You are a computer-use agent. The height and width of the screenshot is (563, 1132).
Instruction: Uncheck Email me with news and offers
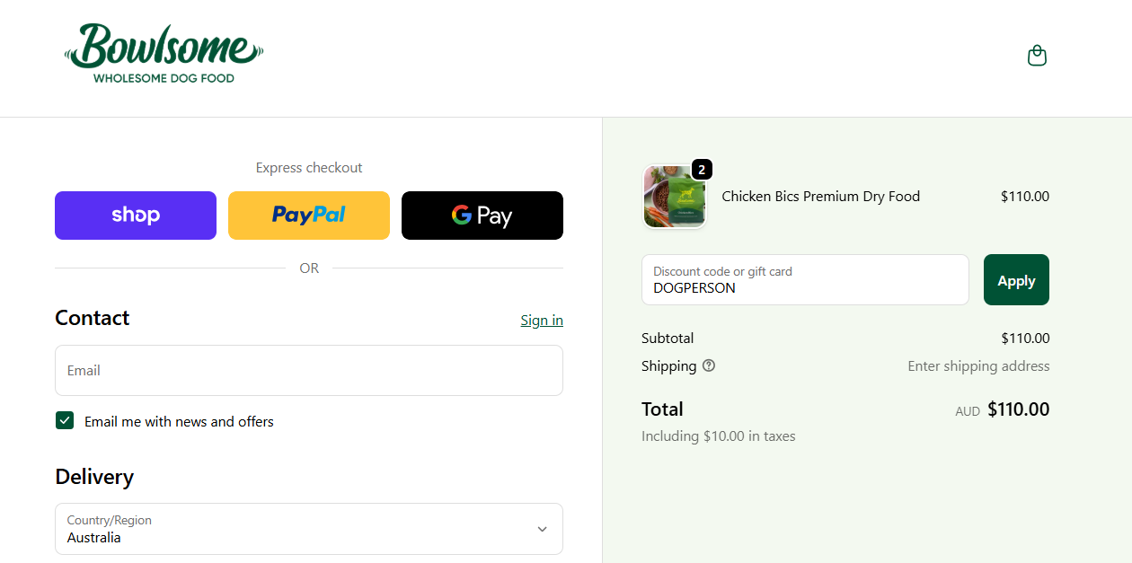coord(65,420)
